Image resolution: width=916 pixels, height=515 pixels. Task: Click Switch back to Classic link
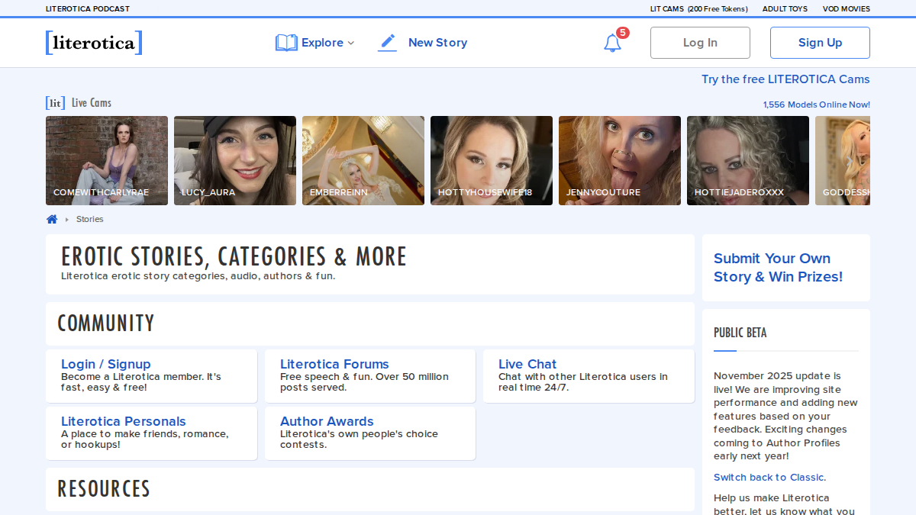769,478
